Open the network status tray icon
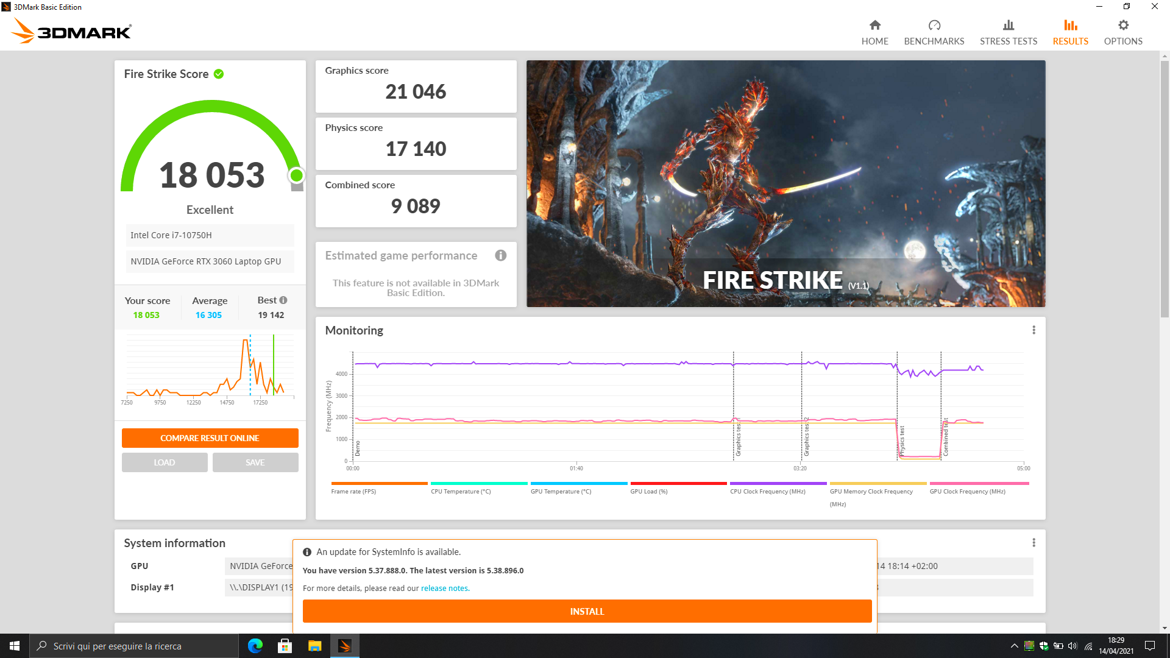Screen dimensions: 1170x658 (1088, 646)
